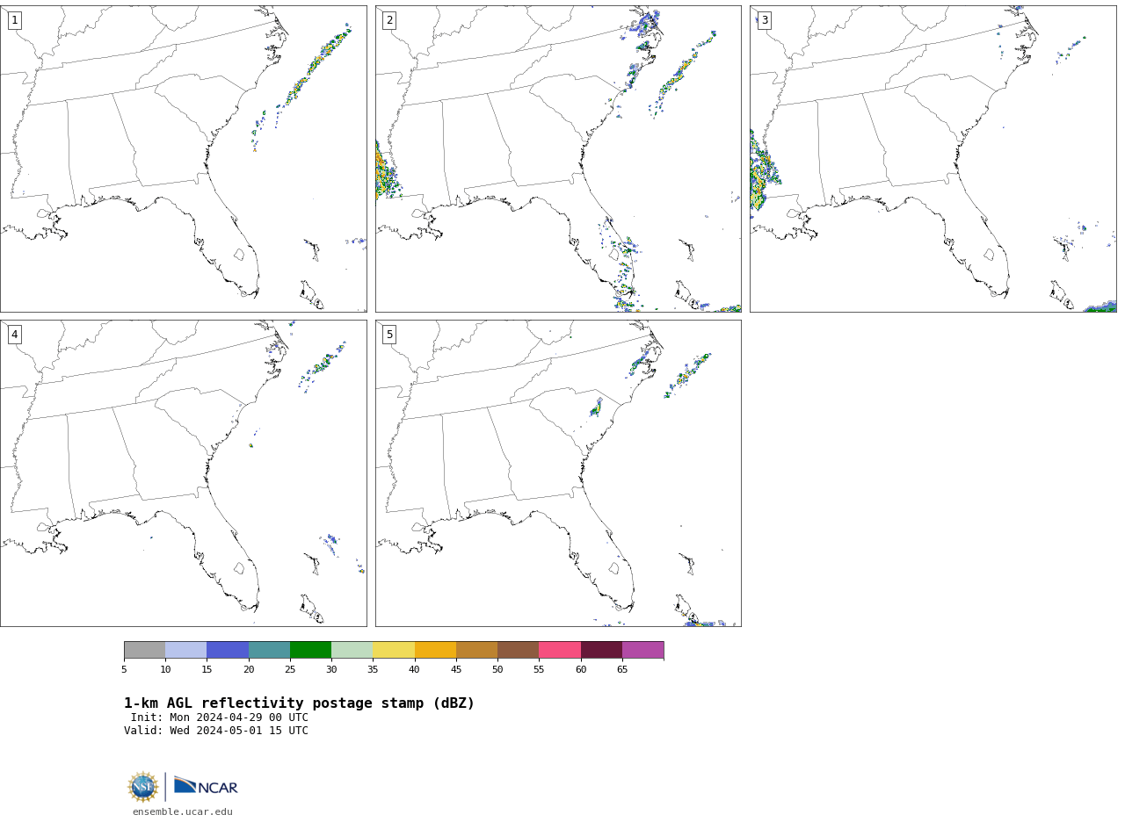Click the purple above-65 dBZ swatch
The height and width of the screenshot is (822, 1125).
click(x=642, y=650)
